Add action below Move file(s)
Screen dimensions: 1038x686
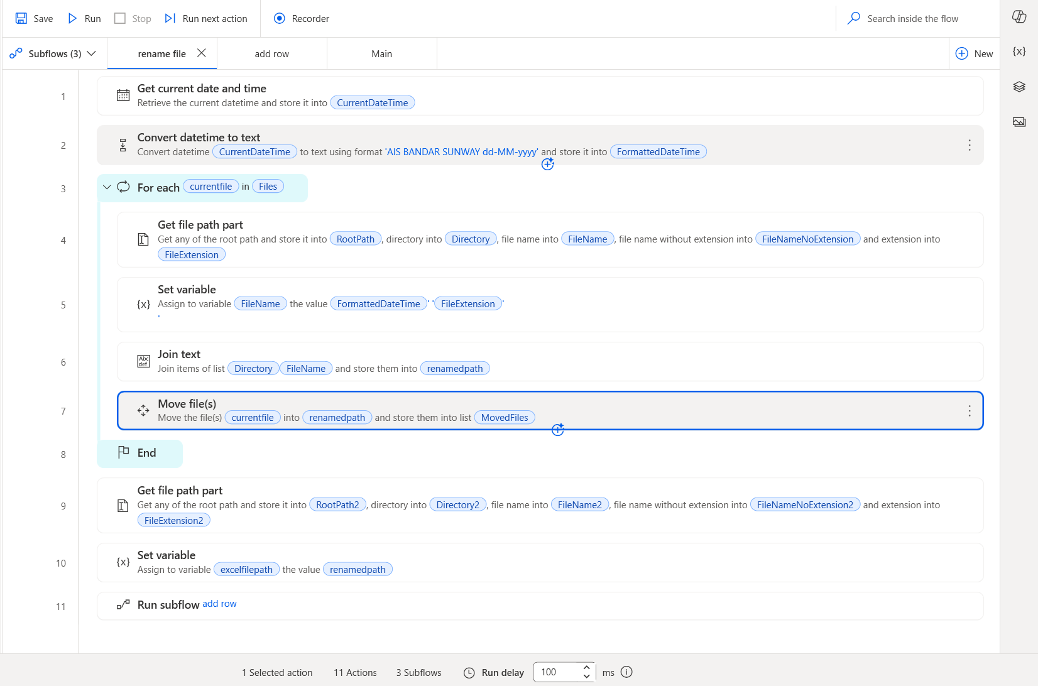coord(558,430)
